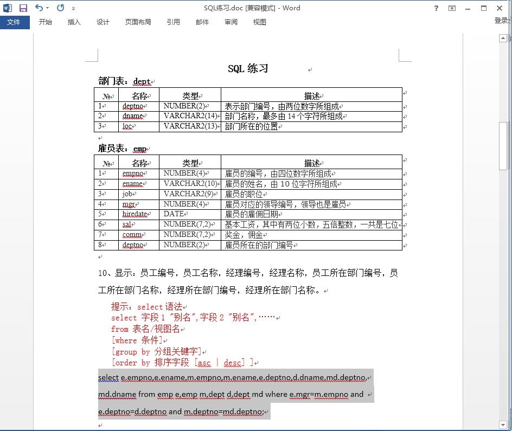Switch to the 审阅 ribbon tab
This screenshot has height=431, width=512.
coord(231,22)
